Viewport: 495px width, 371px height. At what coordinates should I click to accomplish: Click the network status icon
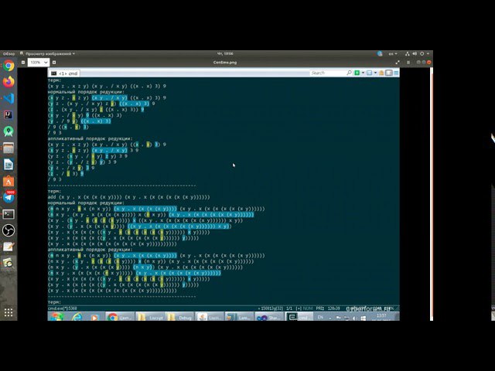point(408,54)
